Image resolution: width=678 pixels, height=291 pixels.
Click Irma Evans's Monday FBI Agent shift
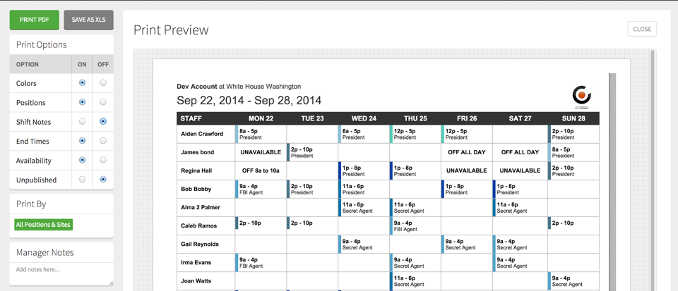(261, 263)
